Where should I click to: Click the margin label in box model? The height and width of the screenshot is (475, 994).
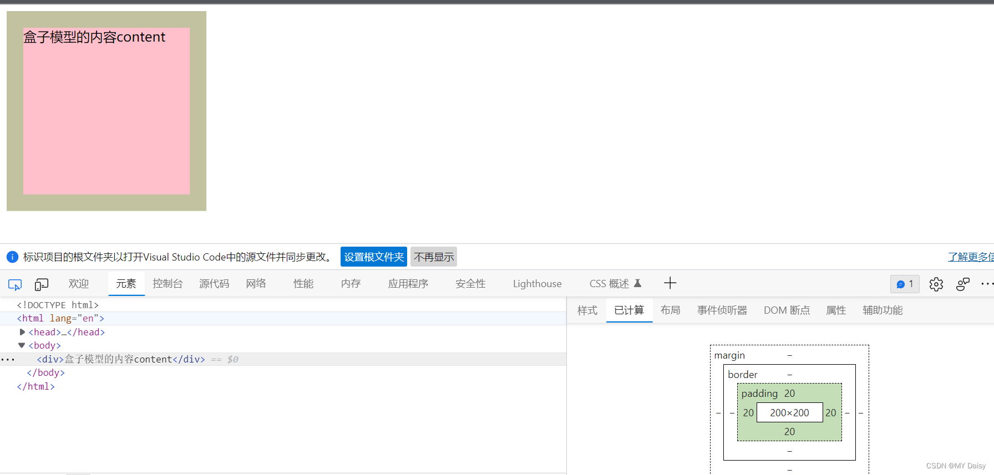pyautogui.click(x=729, y=355)
